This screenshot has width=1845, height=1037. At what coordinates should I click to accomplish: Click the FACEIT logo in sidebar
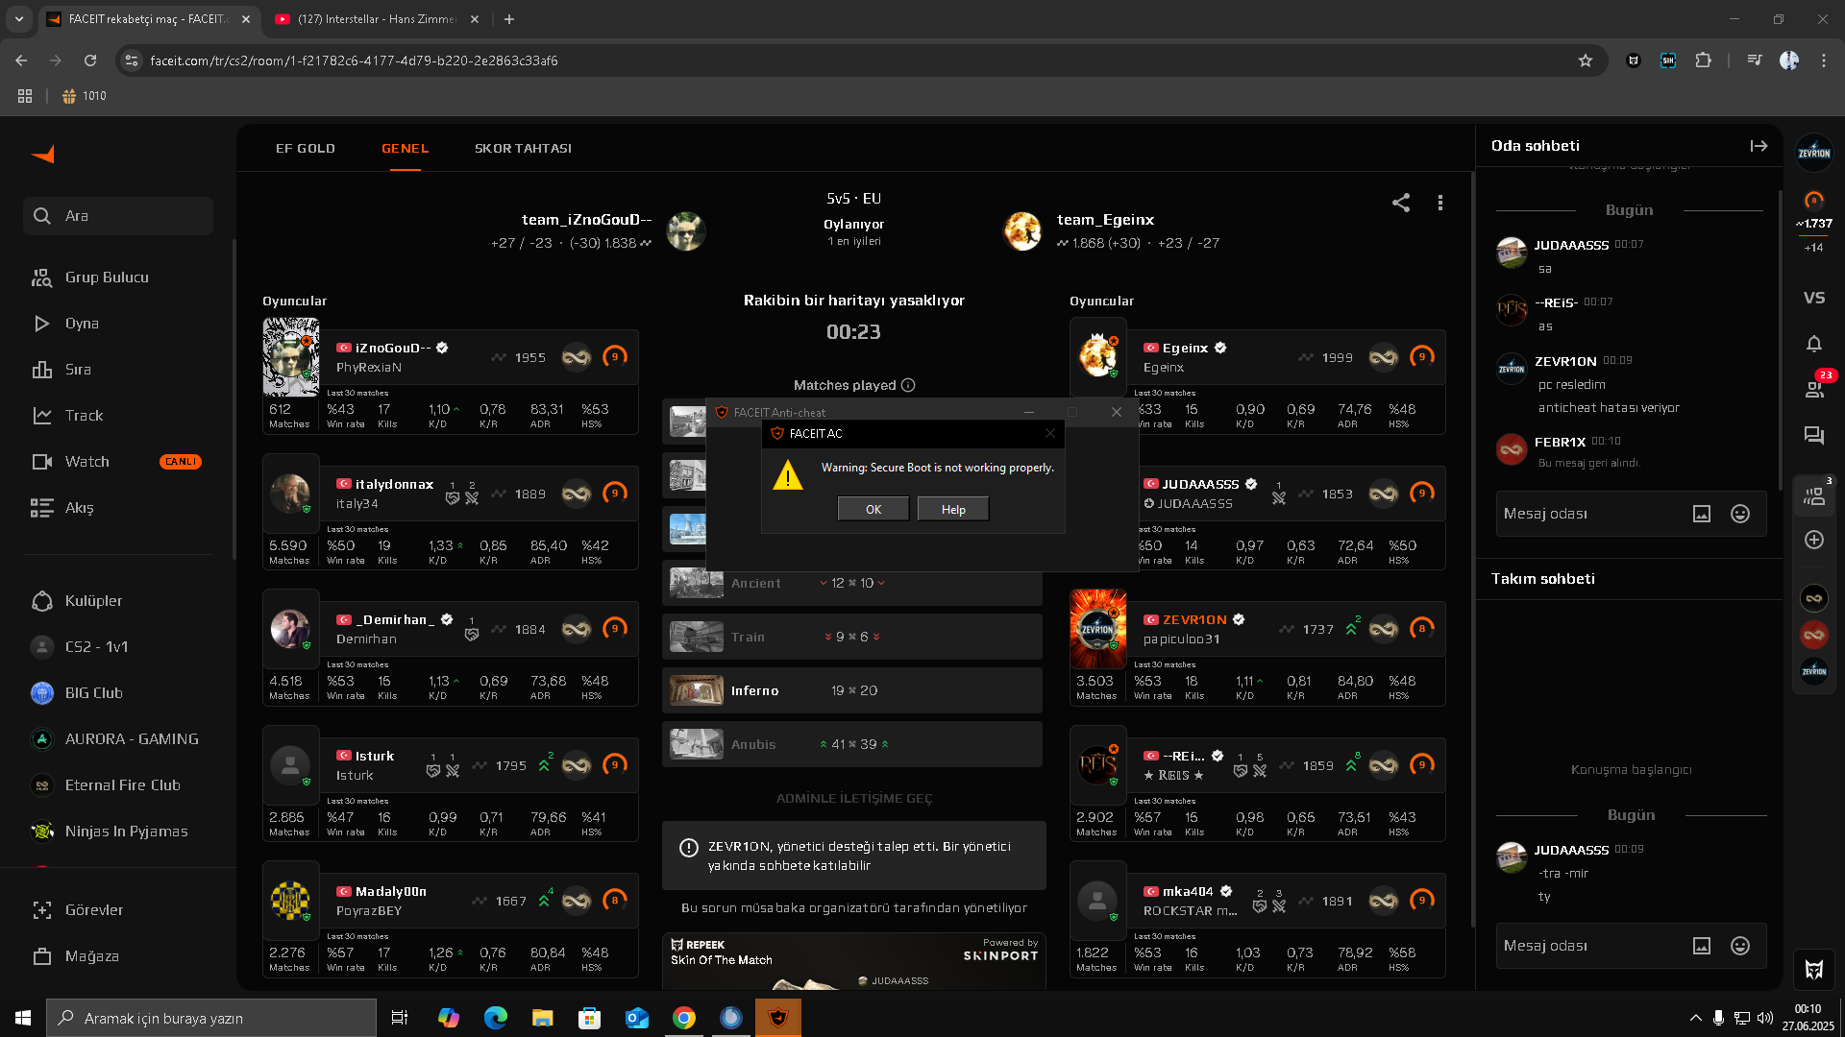pyautogui.click(x=42, y=155)
